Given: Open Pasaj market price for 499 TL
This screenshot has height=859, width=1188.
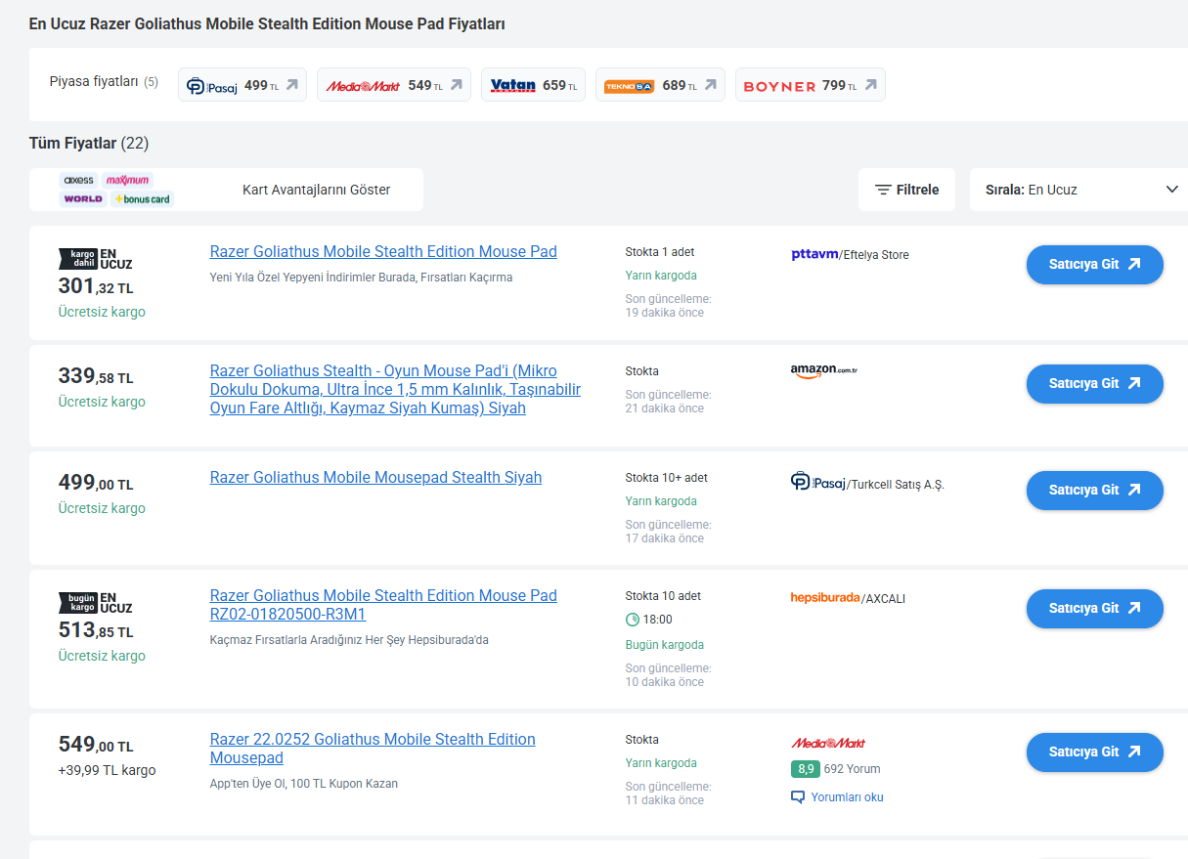Looking at the screenshot, I should pyautogui.click(x=242, y=85).
